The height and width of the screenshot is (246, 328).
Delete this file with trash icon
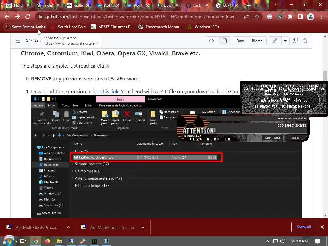[x=305, y=41]
